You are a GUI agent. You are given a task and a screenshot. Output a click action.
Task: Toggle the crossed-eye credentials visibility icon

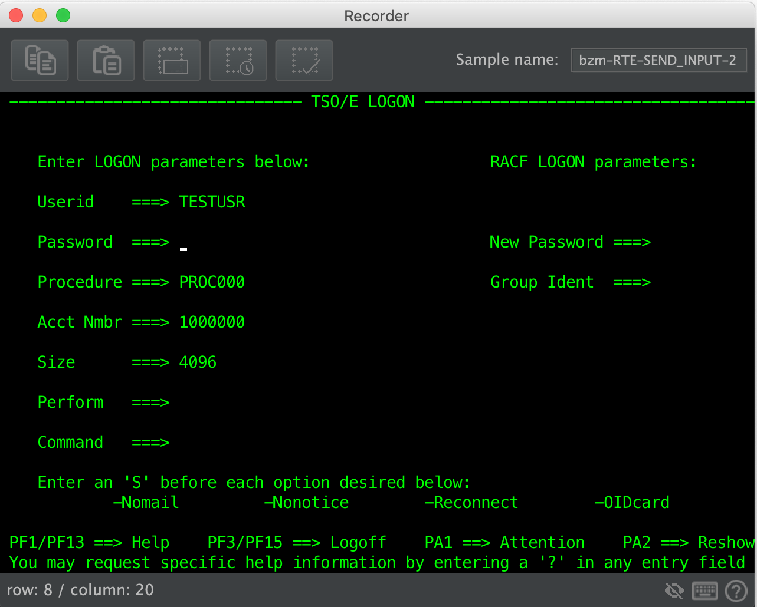point(674,590)
